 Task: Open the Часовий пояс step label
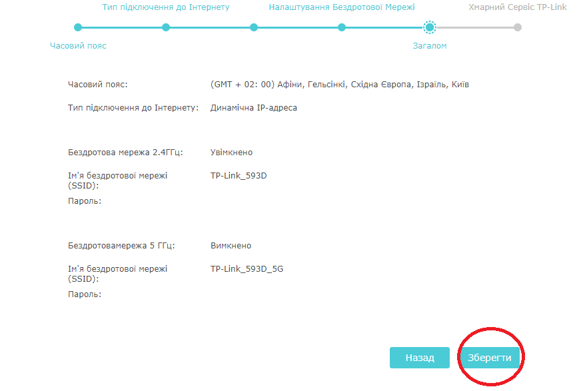pyautogui.click(x=78, y=46)
